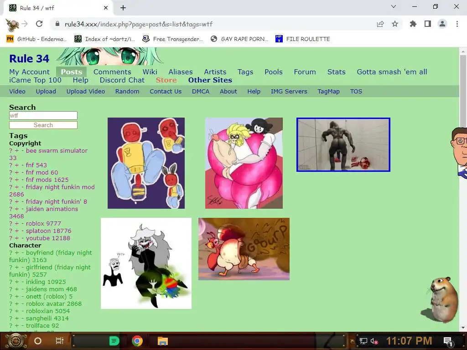
Task: Go to the 'Wiki' page
Action: (150, 72)
